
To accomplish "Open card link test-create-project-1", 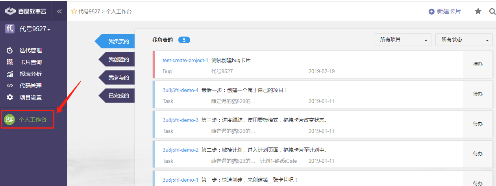I will (185, 60).
